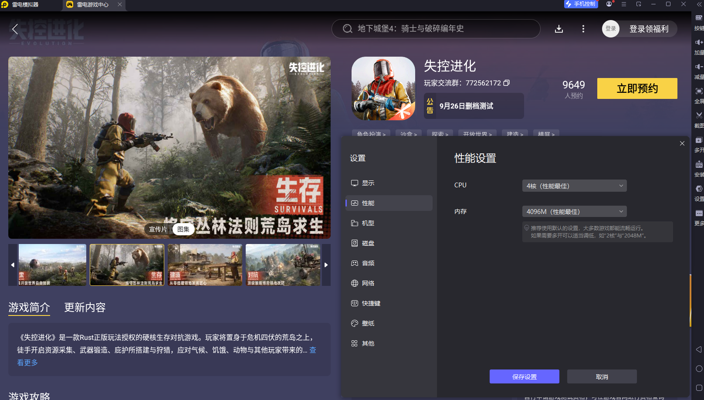Close the settings dialog with X
Screen dimensions: 704x400
click(x=682, y=143)
